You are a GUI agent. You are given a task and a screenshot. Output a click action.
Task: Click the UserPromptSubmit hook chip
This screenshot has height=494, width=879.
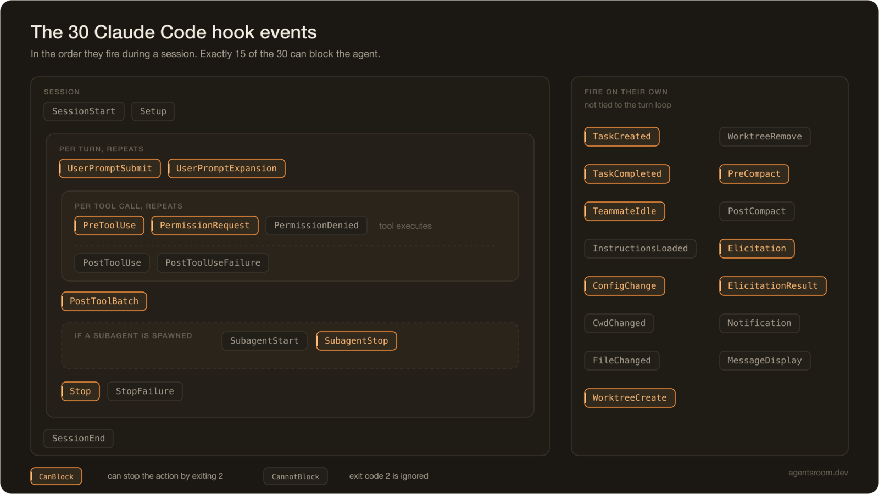point(110,169)
